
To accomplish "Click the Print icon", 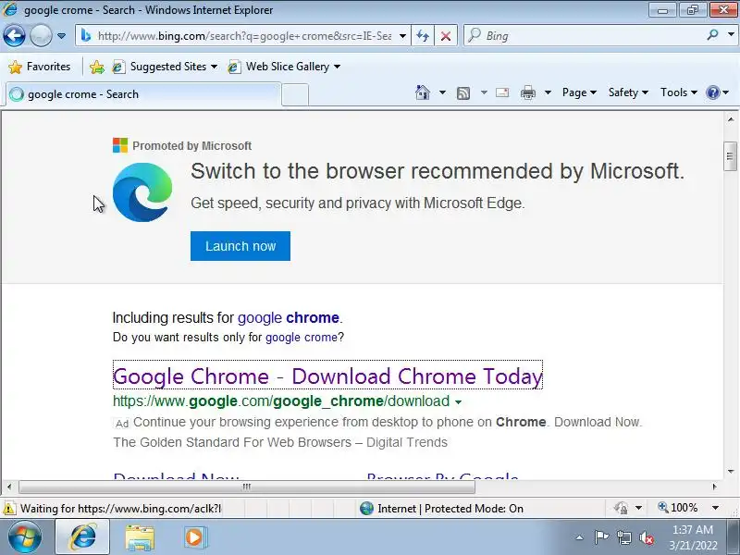I will (527, 92).
